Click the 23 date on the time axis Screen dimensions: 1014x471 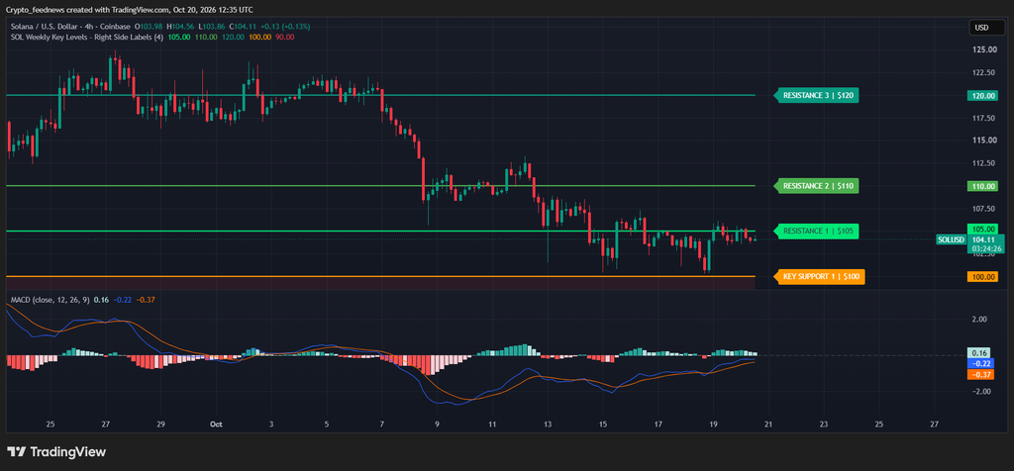click(823, 424)
